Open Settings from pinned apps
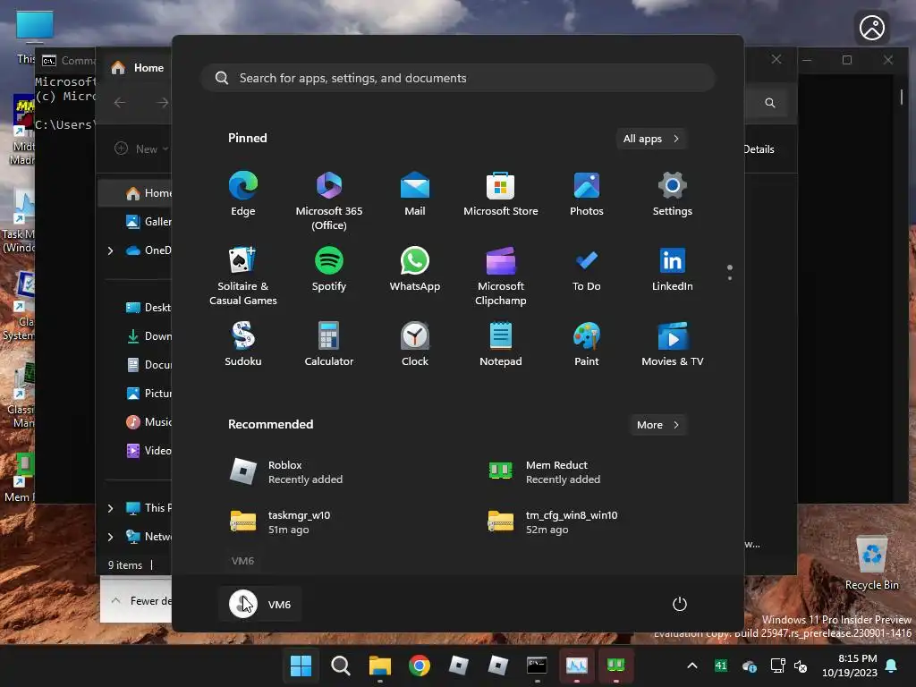The image size is (916, 687). (673, 194)
